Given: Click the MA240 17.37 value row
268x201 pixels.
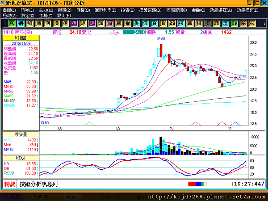Looking at the screenshot, I should click(x=21, y=105).
